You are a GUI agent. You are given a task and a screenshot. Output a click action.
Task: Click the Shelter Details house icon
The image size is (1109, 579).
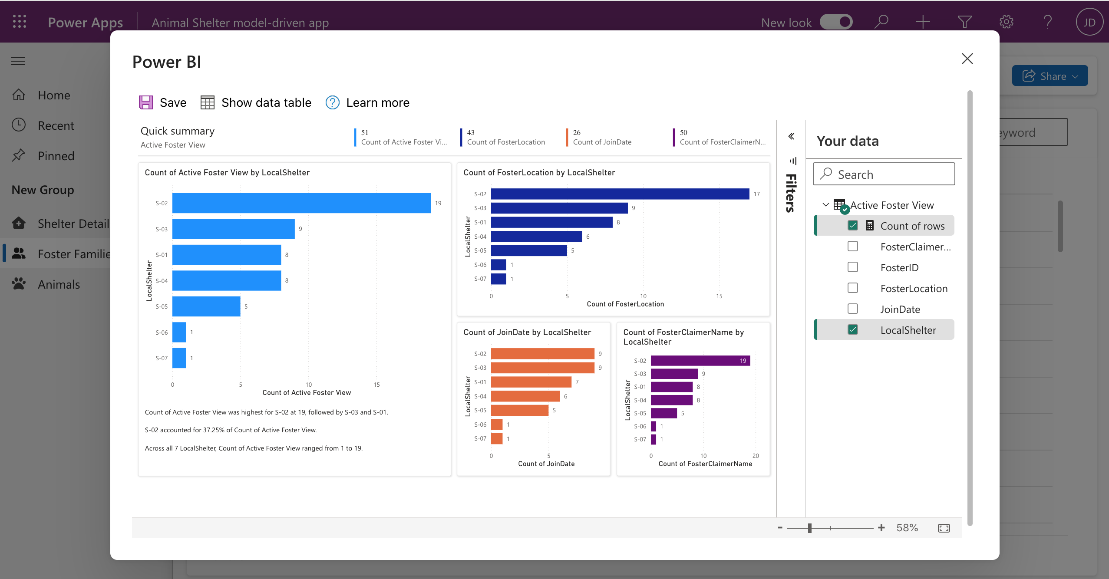pos(18,223)
